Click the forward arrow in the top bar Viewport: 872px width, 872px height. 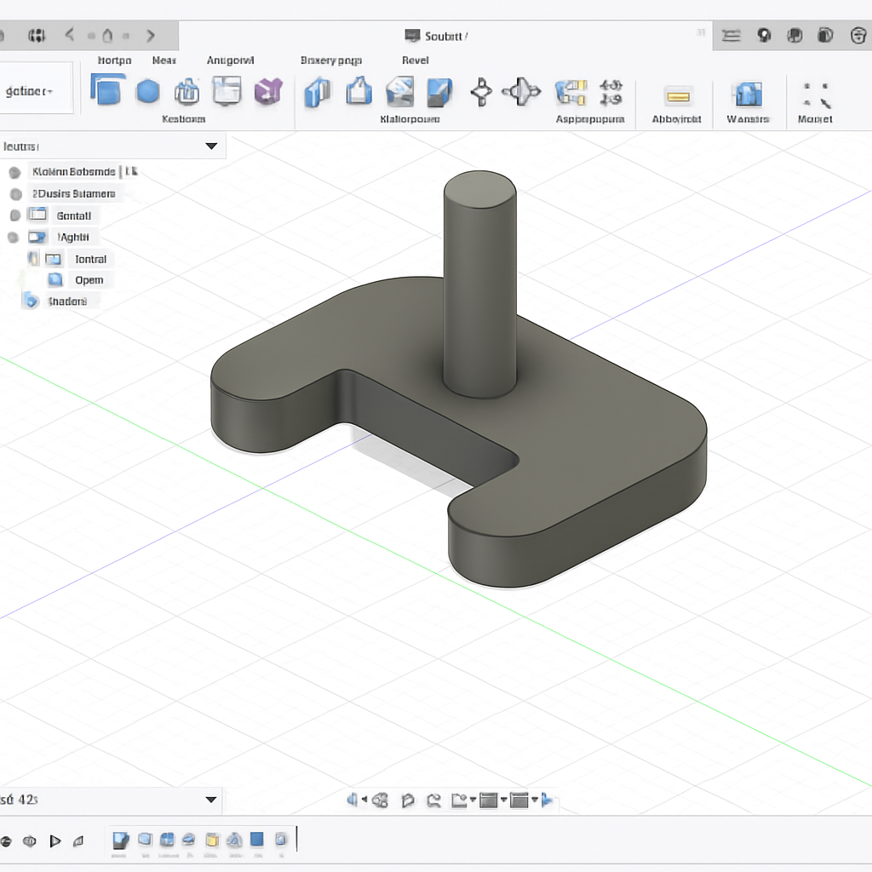[x=151, y=36]
